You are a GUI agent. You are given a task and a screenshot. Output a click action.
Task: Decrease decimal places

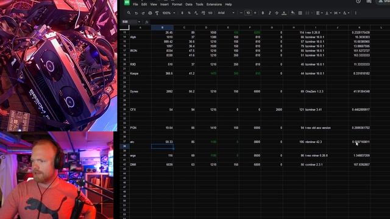pyautogui.click(x=196, y=13)
